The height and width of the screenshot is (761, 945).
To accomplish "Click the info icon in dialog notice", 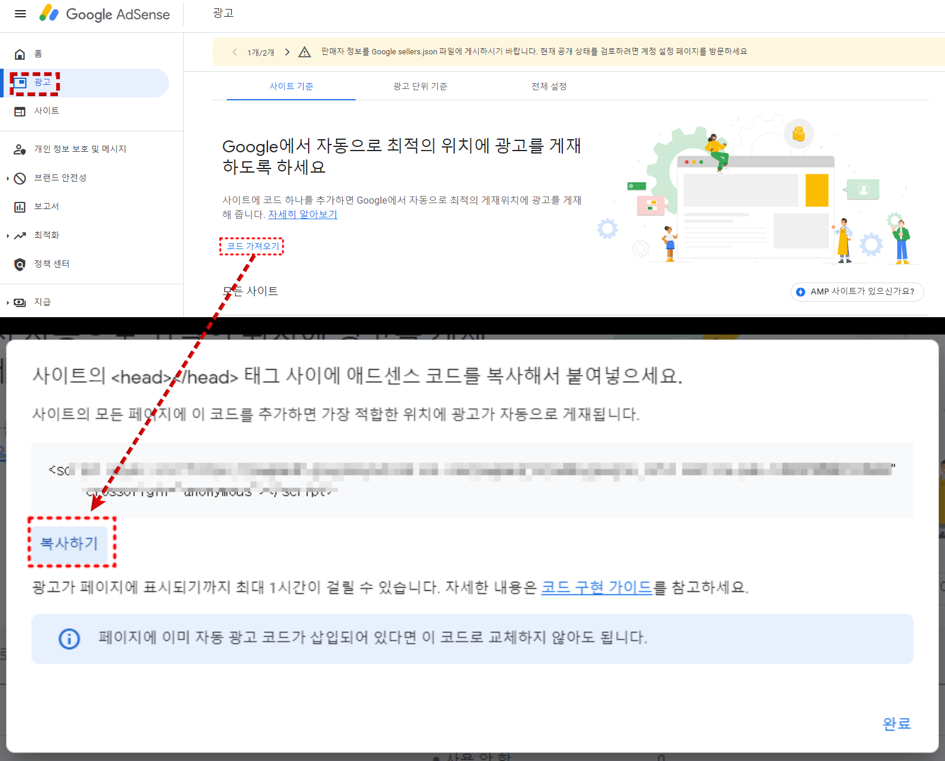I will tap(69, 639).
